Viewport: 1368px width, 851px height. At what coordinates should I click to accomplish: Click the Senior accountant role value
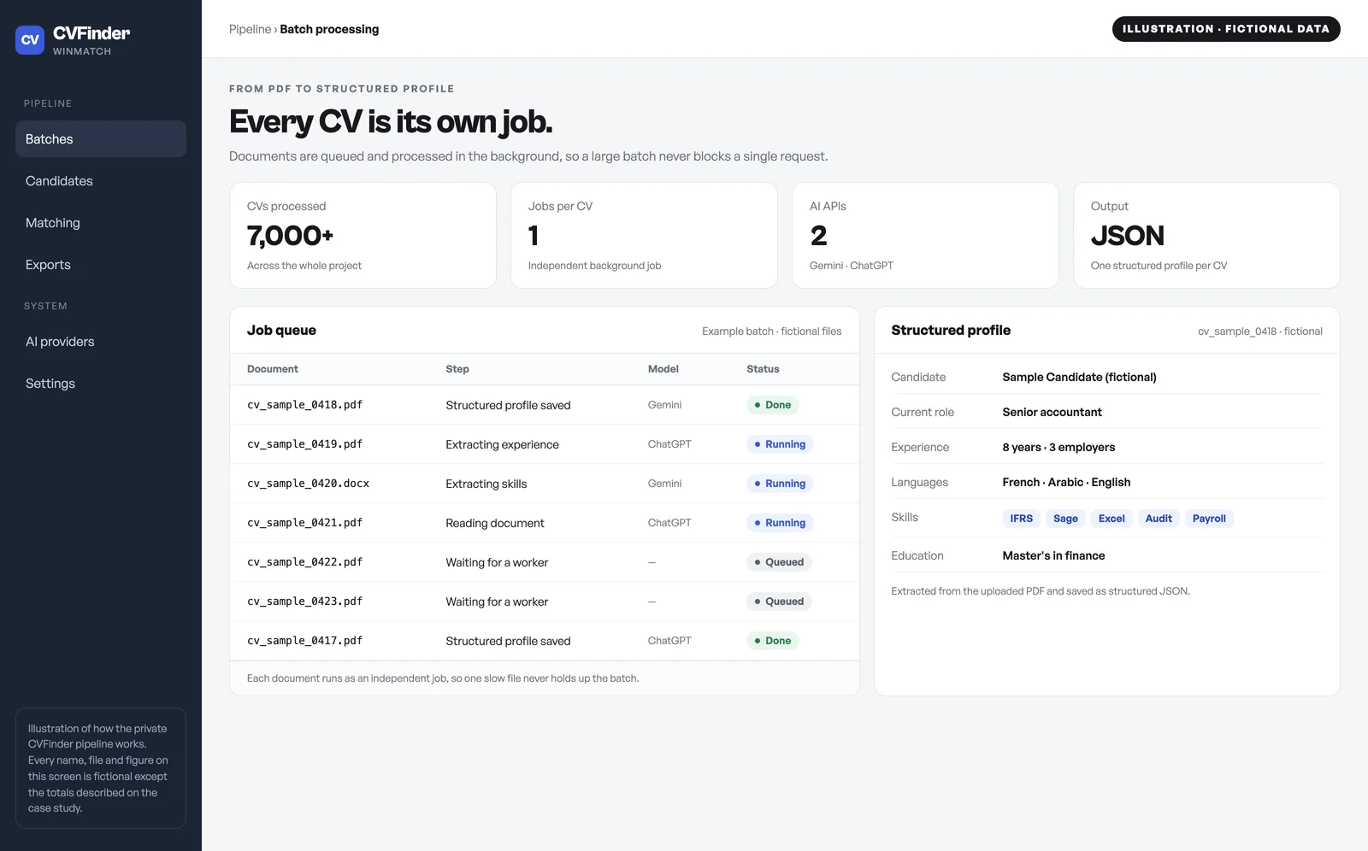point(1052,412)
